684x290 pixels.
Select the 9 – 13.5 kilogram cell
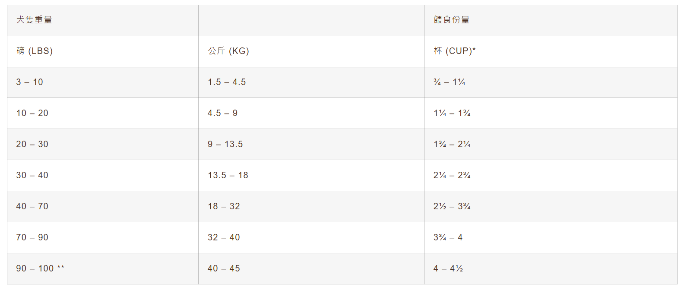[x=225, y=144]
